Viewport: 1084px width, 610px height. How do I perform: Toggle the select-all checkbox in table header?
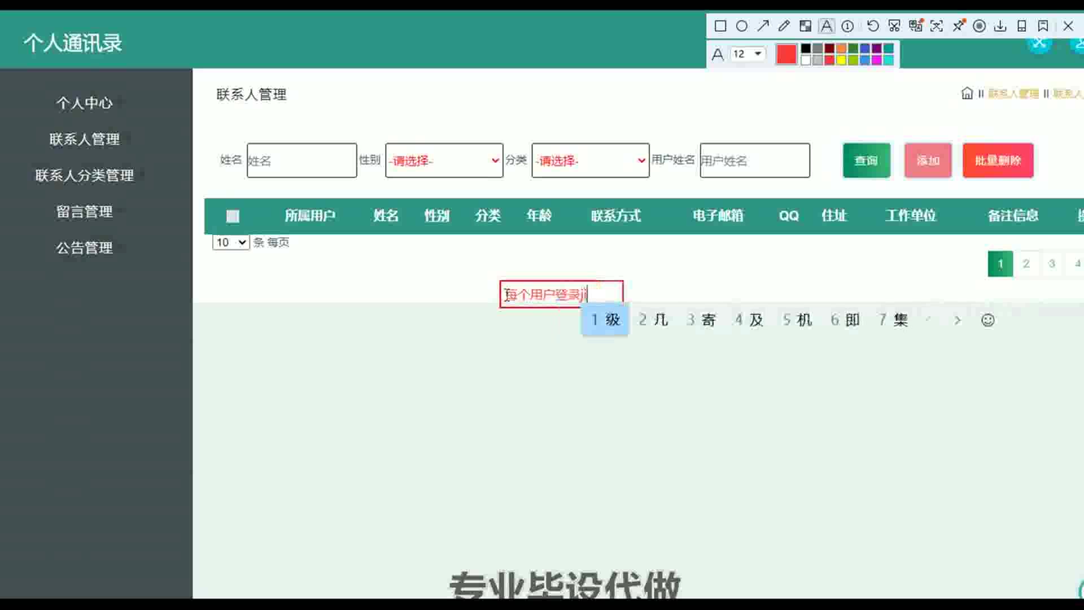coord(233,216)
